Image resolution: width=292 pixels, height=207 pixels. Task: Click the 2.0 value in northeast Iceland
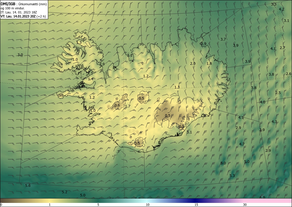193,63
